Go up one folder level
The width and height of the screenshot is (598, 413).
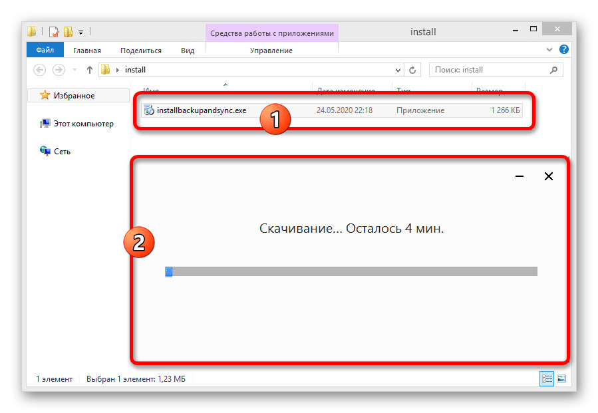point(90,70)
